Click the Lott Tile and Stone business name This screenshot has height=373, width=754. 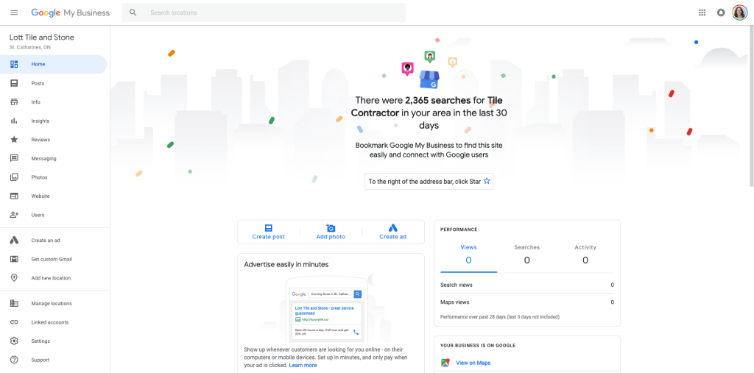(x=42, y=38)
